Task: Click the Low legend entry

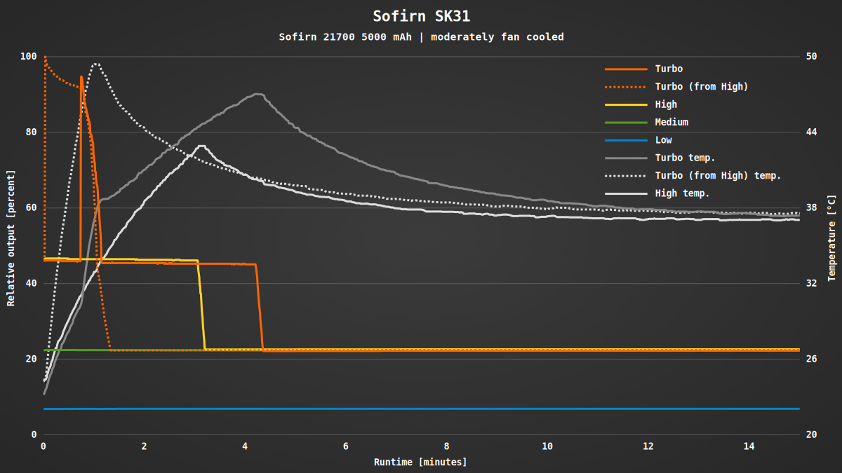Action: (x=638, y=140)
